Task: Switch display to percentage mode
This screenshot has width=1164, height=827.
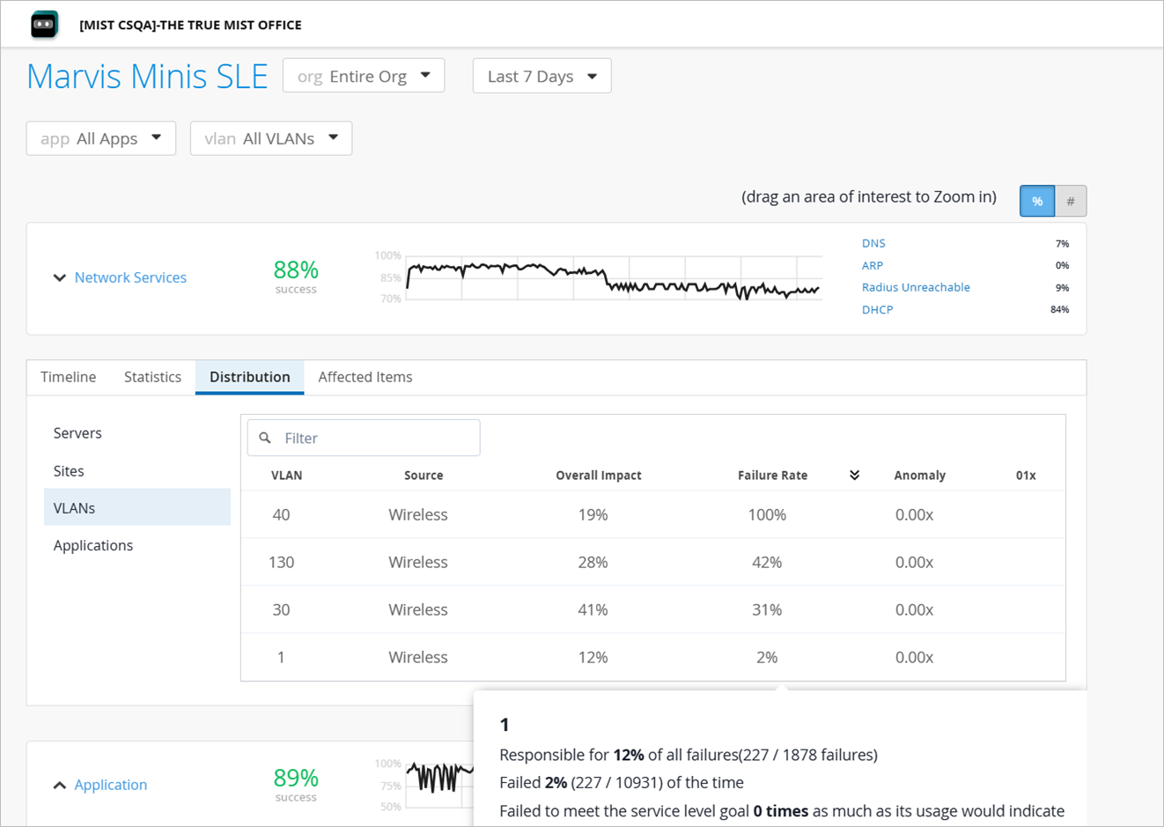Action: (x=1037, y=201)
